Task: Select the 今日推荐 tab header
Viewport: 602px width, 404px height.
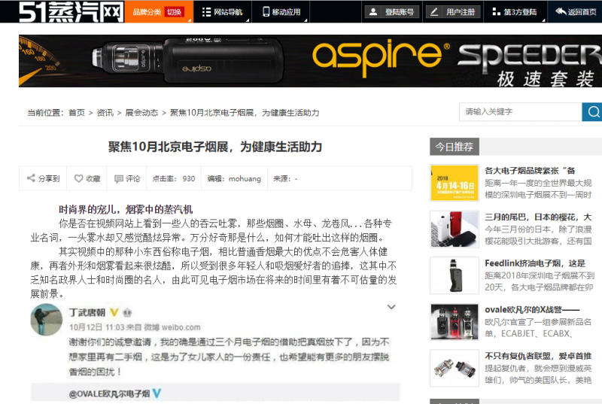Action: point(455,147)
